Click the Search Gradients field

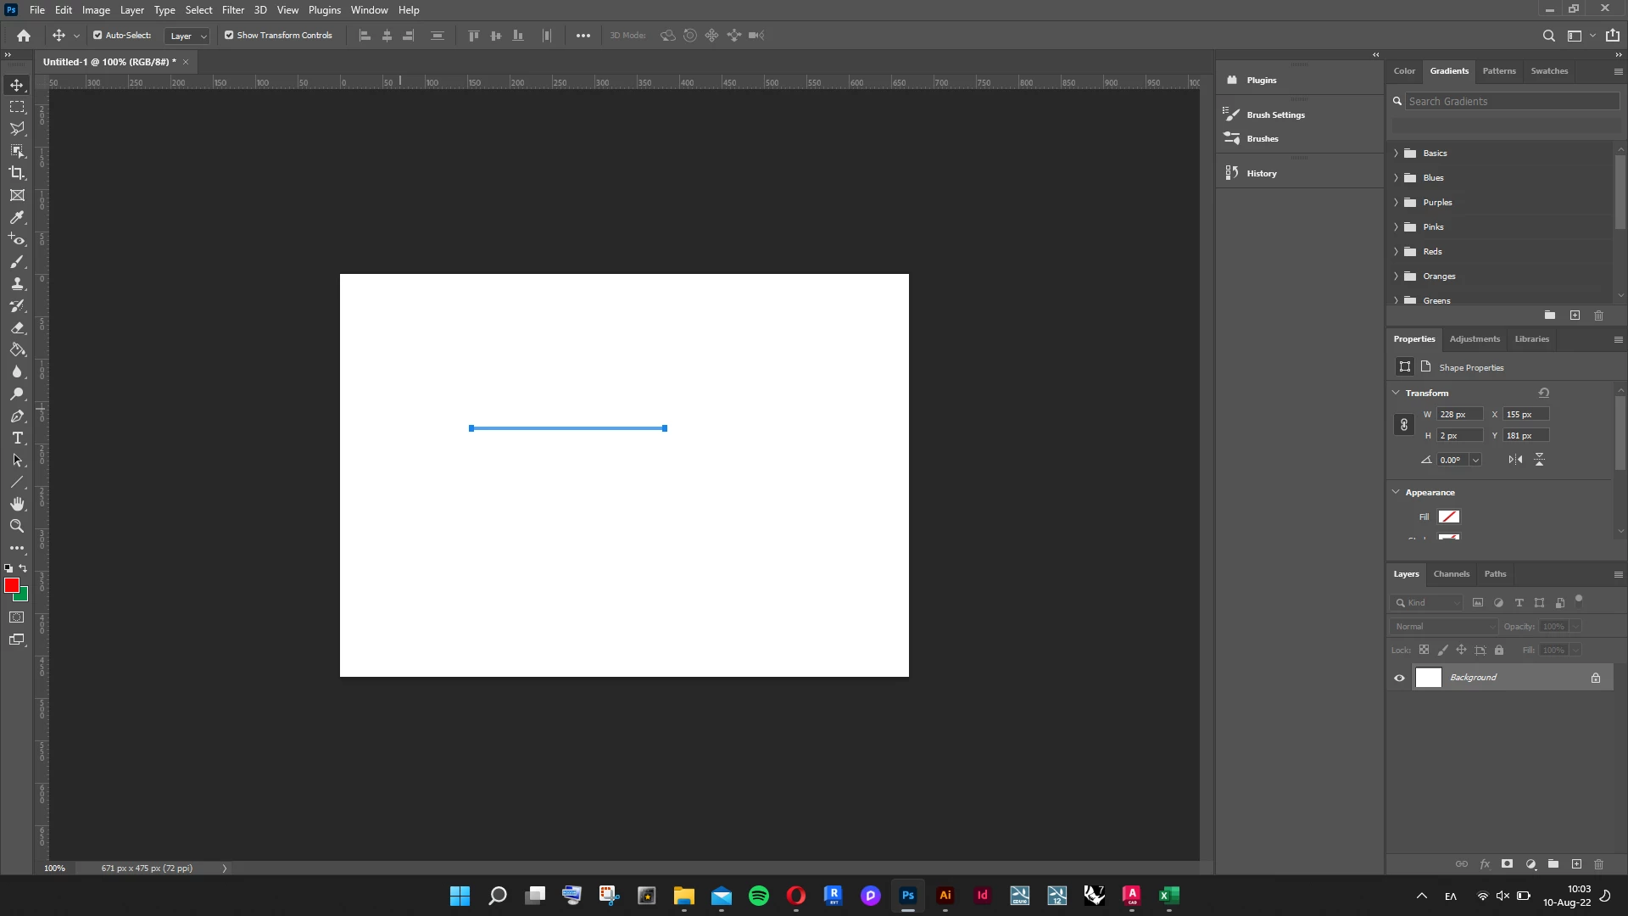point(1511,101)
